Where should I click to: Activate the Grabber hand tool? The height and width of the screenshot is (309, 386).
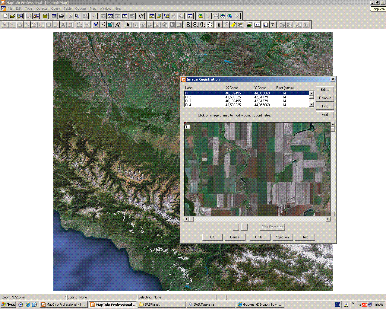210,25
